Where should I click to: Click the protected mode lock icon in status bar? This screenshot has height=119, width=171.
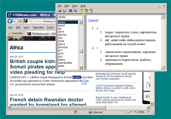point(127,112)
